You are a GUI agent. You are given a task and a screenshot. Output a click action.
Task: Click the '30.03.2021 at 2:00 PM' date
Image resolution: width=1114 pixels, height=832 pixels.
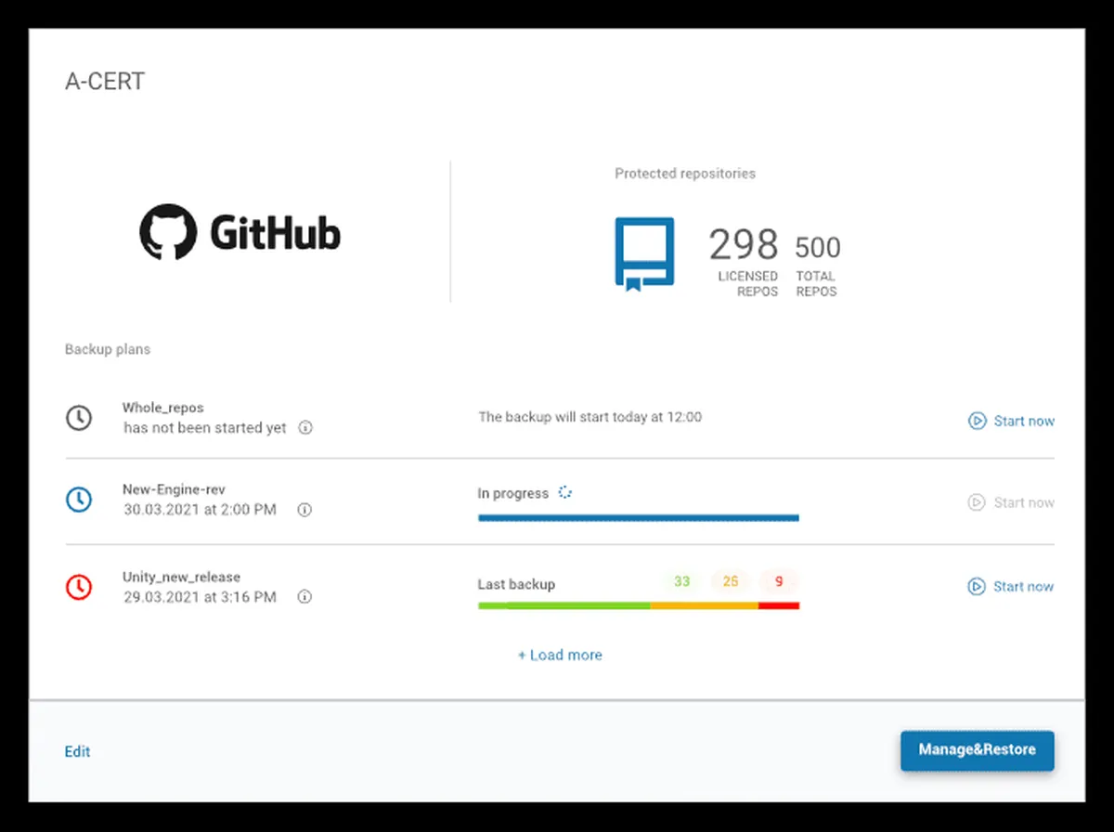200,510
